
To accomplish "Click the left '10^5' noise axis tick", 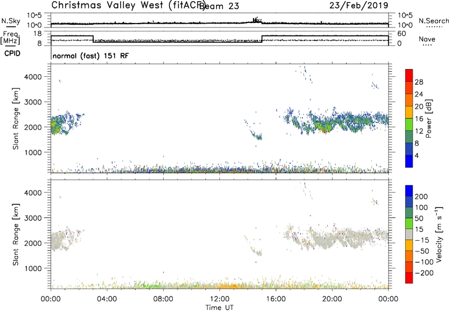I will click(x=34, y=15).
